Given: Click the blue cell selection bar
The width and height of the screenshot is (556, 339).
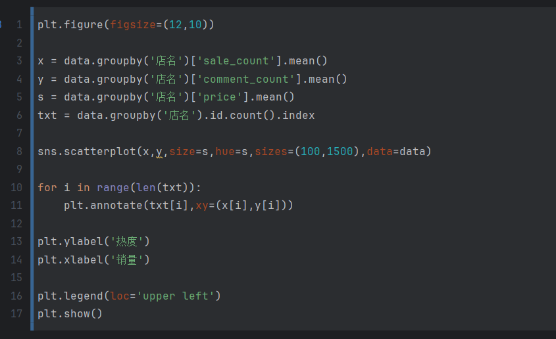Looking at the screenshot, I should [32, 169].
